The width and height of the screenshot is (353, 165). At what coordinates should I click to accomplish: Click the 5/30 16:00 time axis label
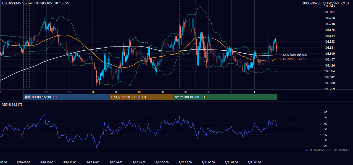[x=116, y=163]
